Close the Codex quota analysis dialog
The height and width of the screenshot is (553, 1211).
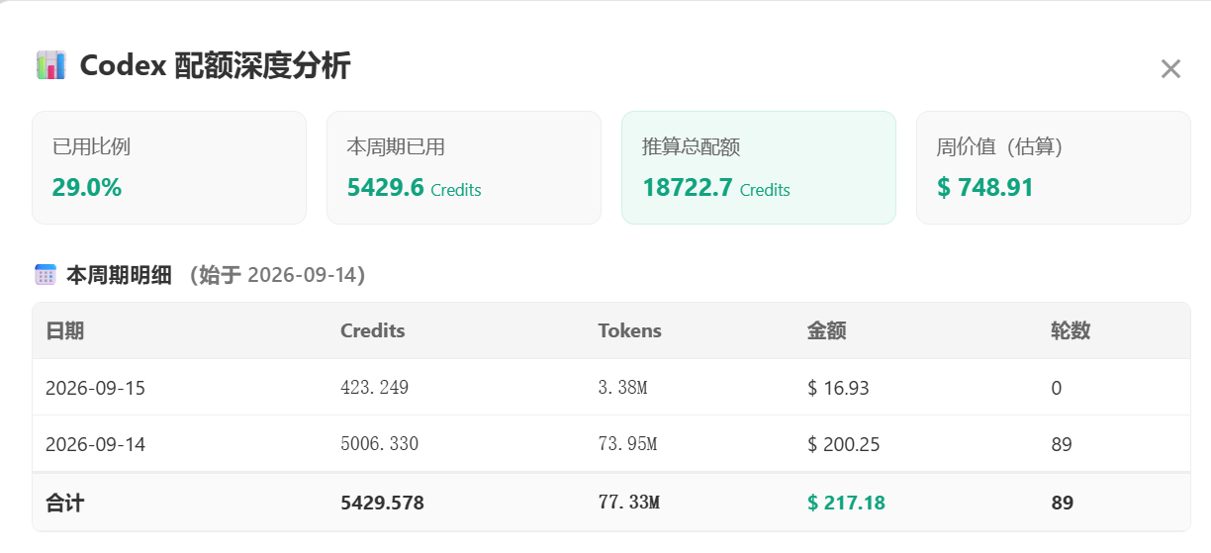click(1170, 68)
